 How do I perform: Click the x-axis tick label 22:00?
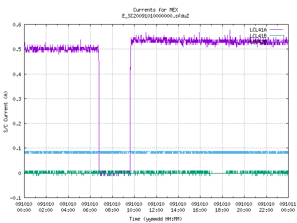266,210
